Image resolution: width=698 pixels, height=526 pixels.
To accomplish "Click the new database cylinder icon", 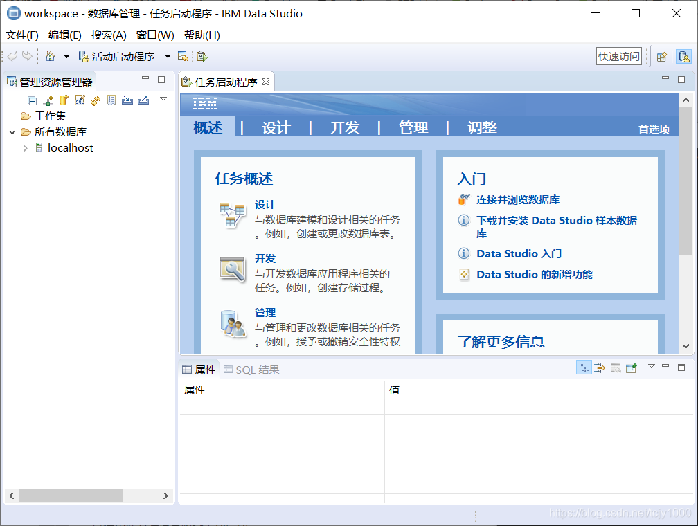I will pyautogui.click(x=64, y=100).
